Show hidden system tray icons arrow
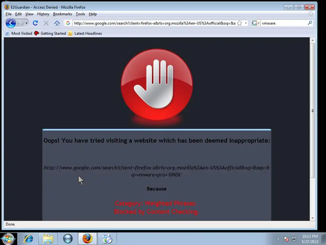This screenshot has width=326, height=245. tap(278, 239)
